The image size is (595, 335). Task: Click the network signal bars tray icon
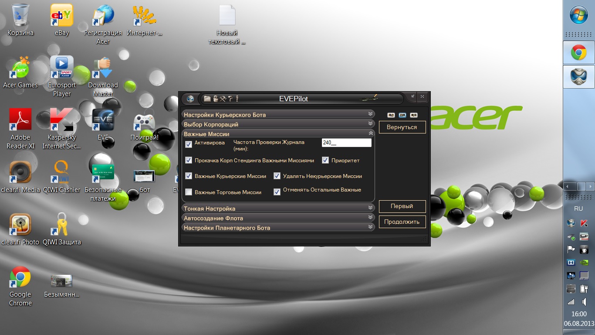coord(571,301)
